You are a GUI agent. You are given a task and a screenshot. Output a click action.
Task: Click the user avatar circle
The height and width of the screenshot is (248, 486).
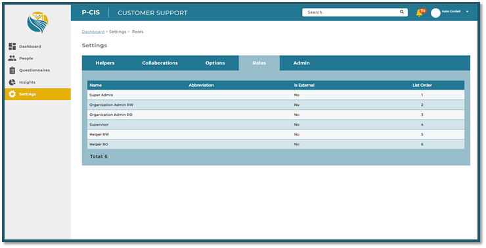tap(435, 12)
